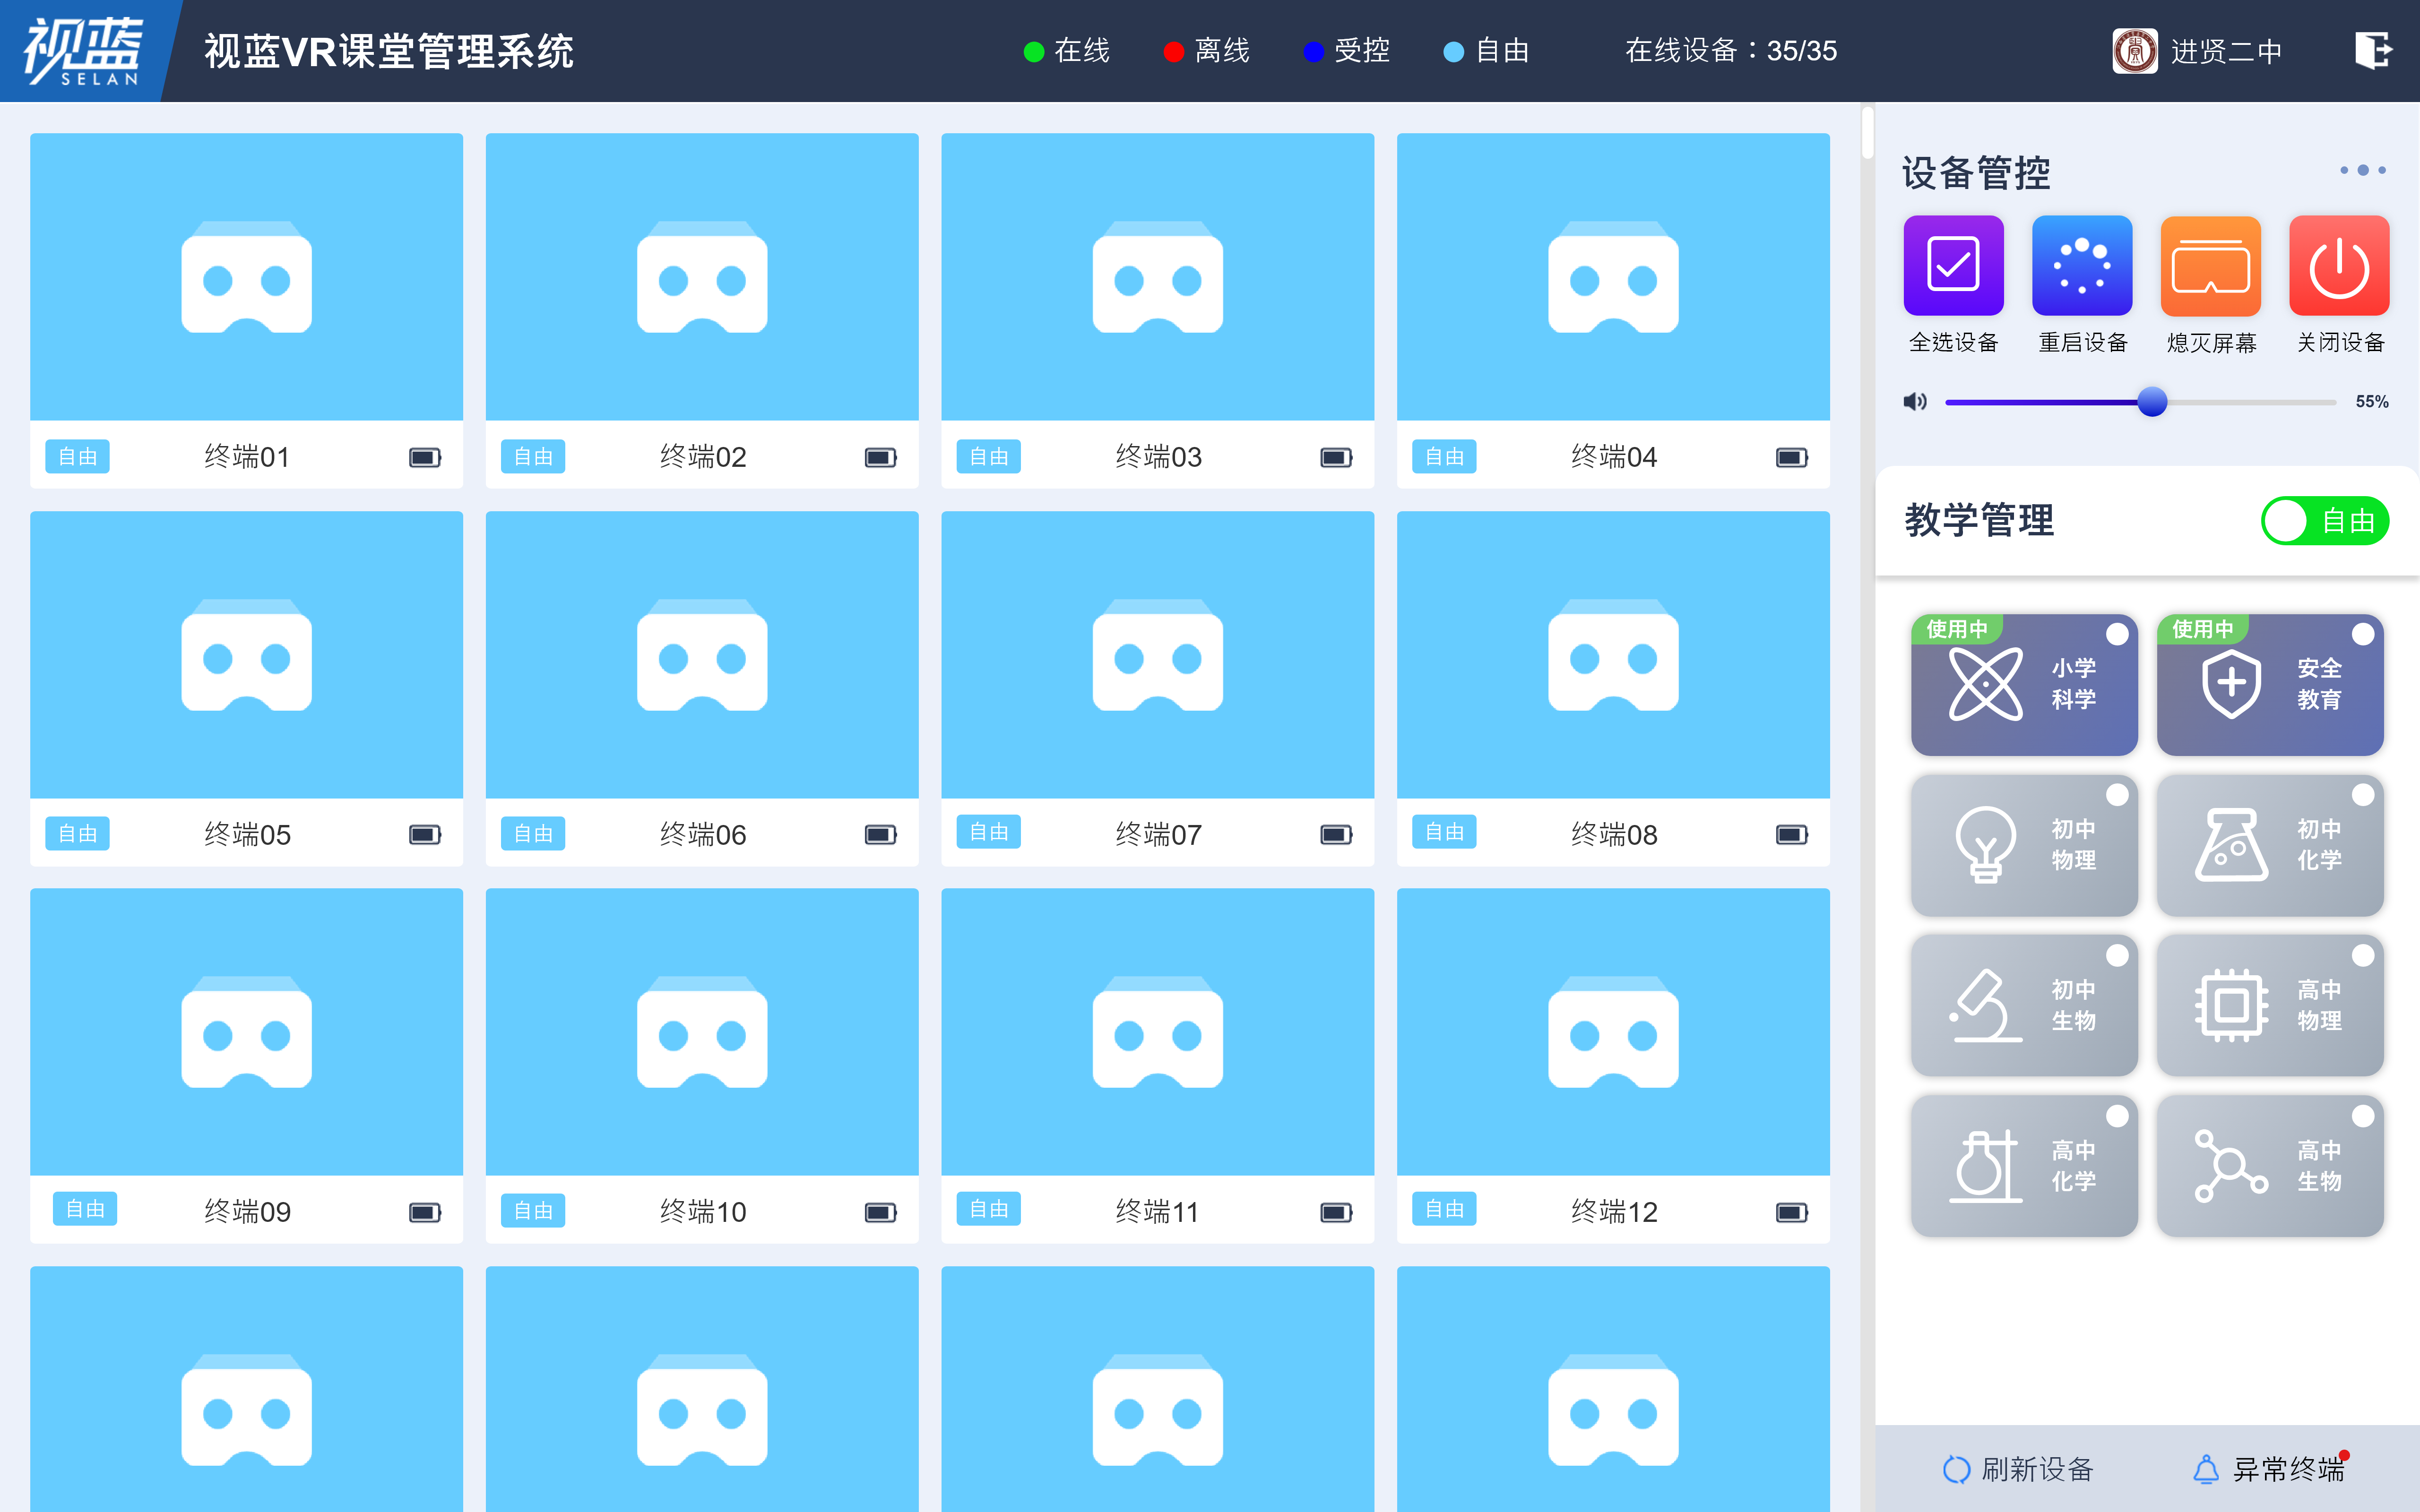
Task: Click the 自由 badge on 终端09
Action: [x=85, y=1209]
